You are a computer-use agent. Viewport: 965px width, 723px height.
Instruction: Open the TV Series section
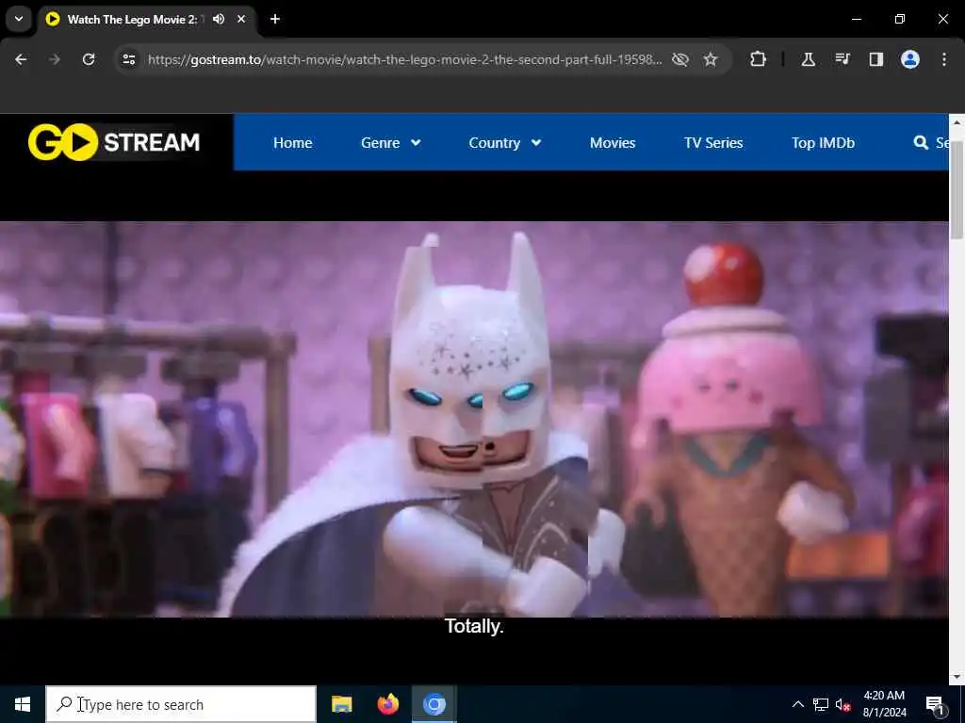click(713, 143)
